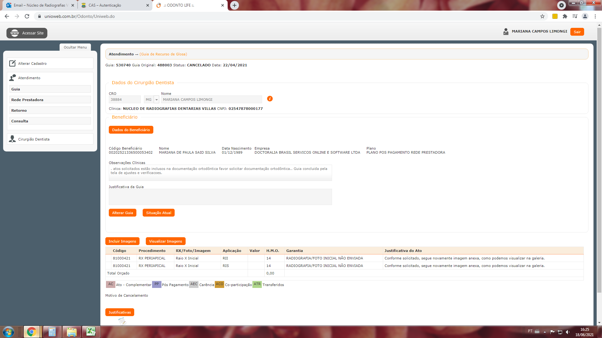The image size is (602, 338).
Task: Click the notepad icon below Justificativas
Action: click(x=122, y=321)
